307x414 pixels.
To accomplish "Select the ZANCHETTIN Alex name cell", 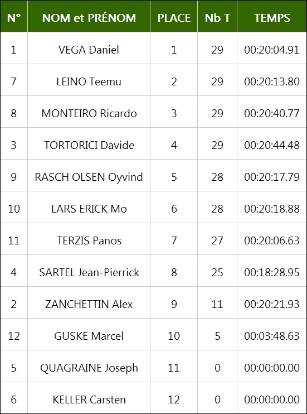I will coord(89,302).
